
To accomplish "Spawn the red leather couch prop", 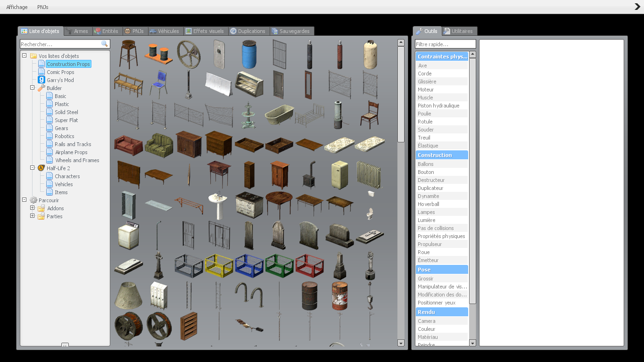I will point(128,145).
